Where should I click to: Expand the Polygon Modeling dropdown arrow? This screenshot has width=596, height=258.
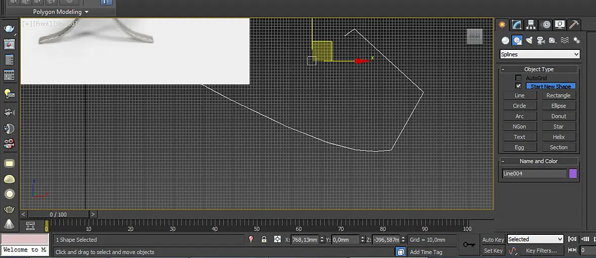coord(87,12)
